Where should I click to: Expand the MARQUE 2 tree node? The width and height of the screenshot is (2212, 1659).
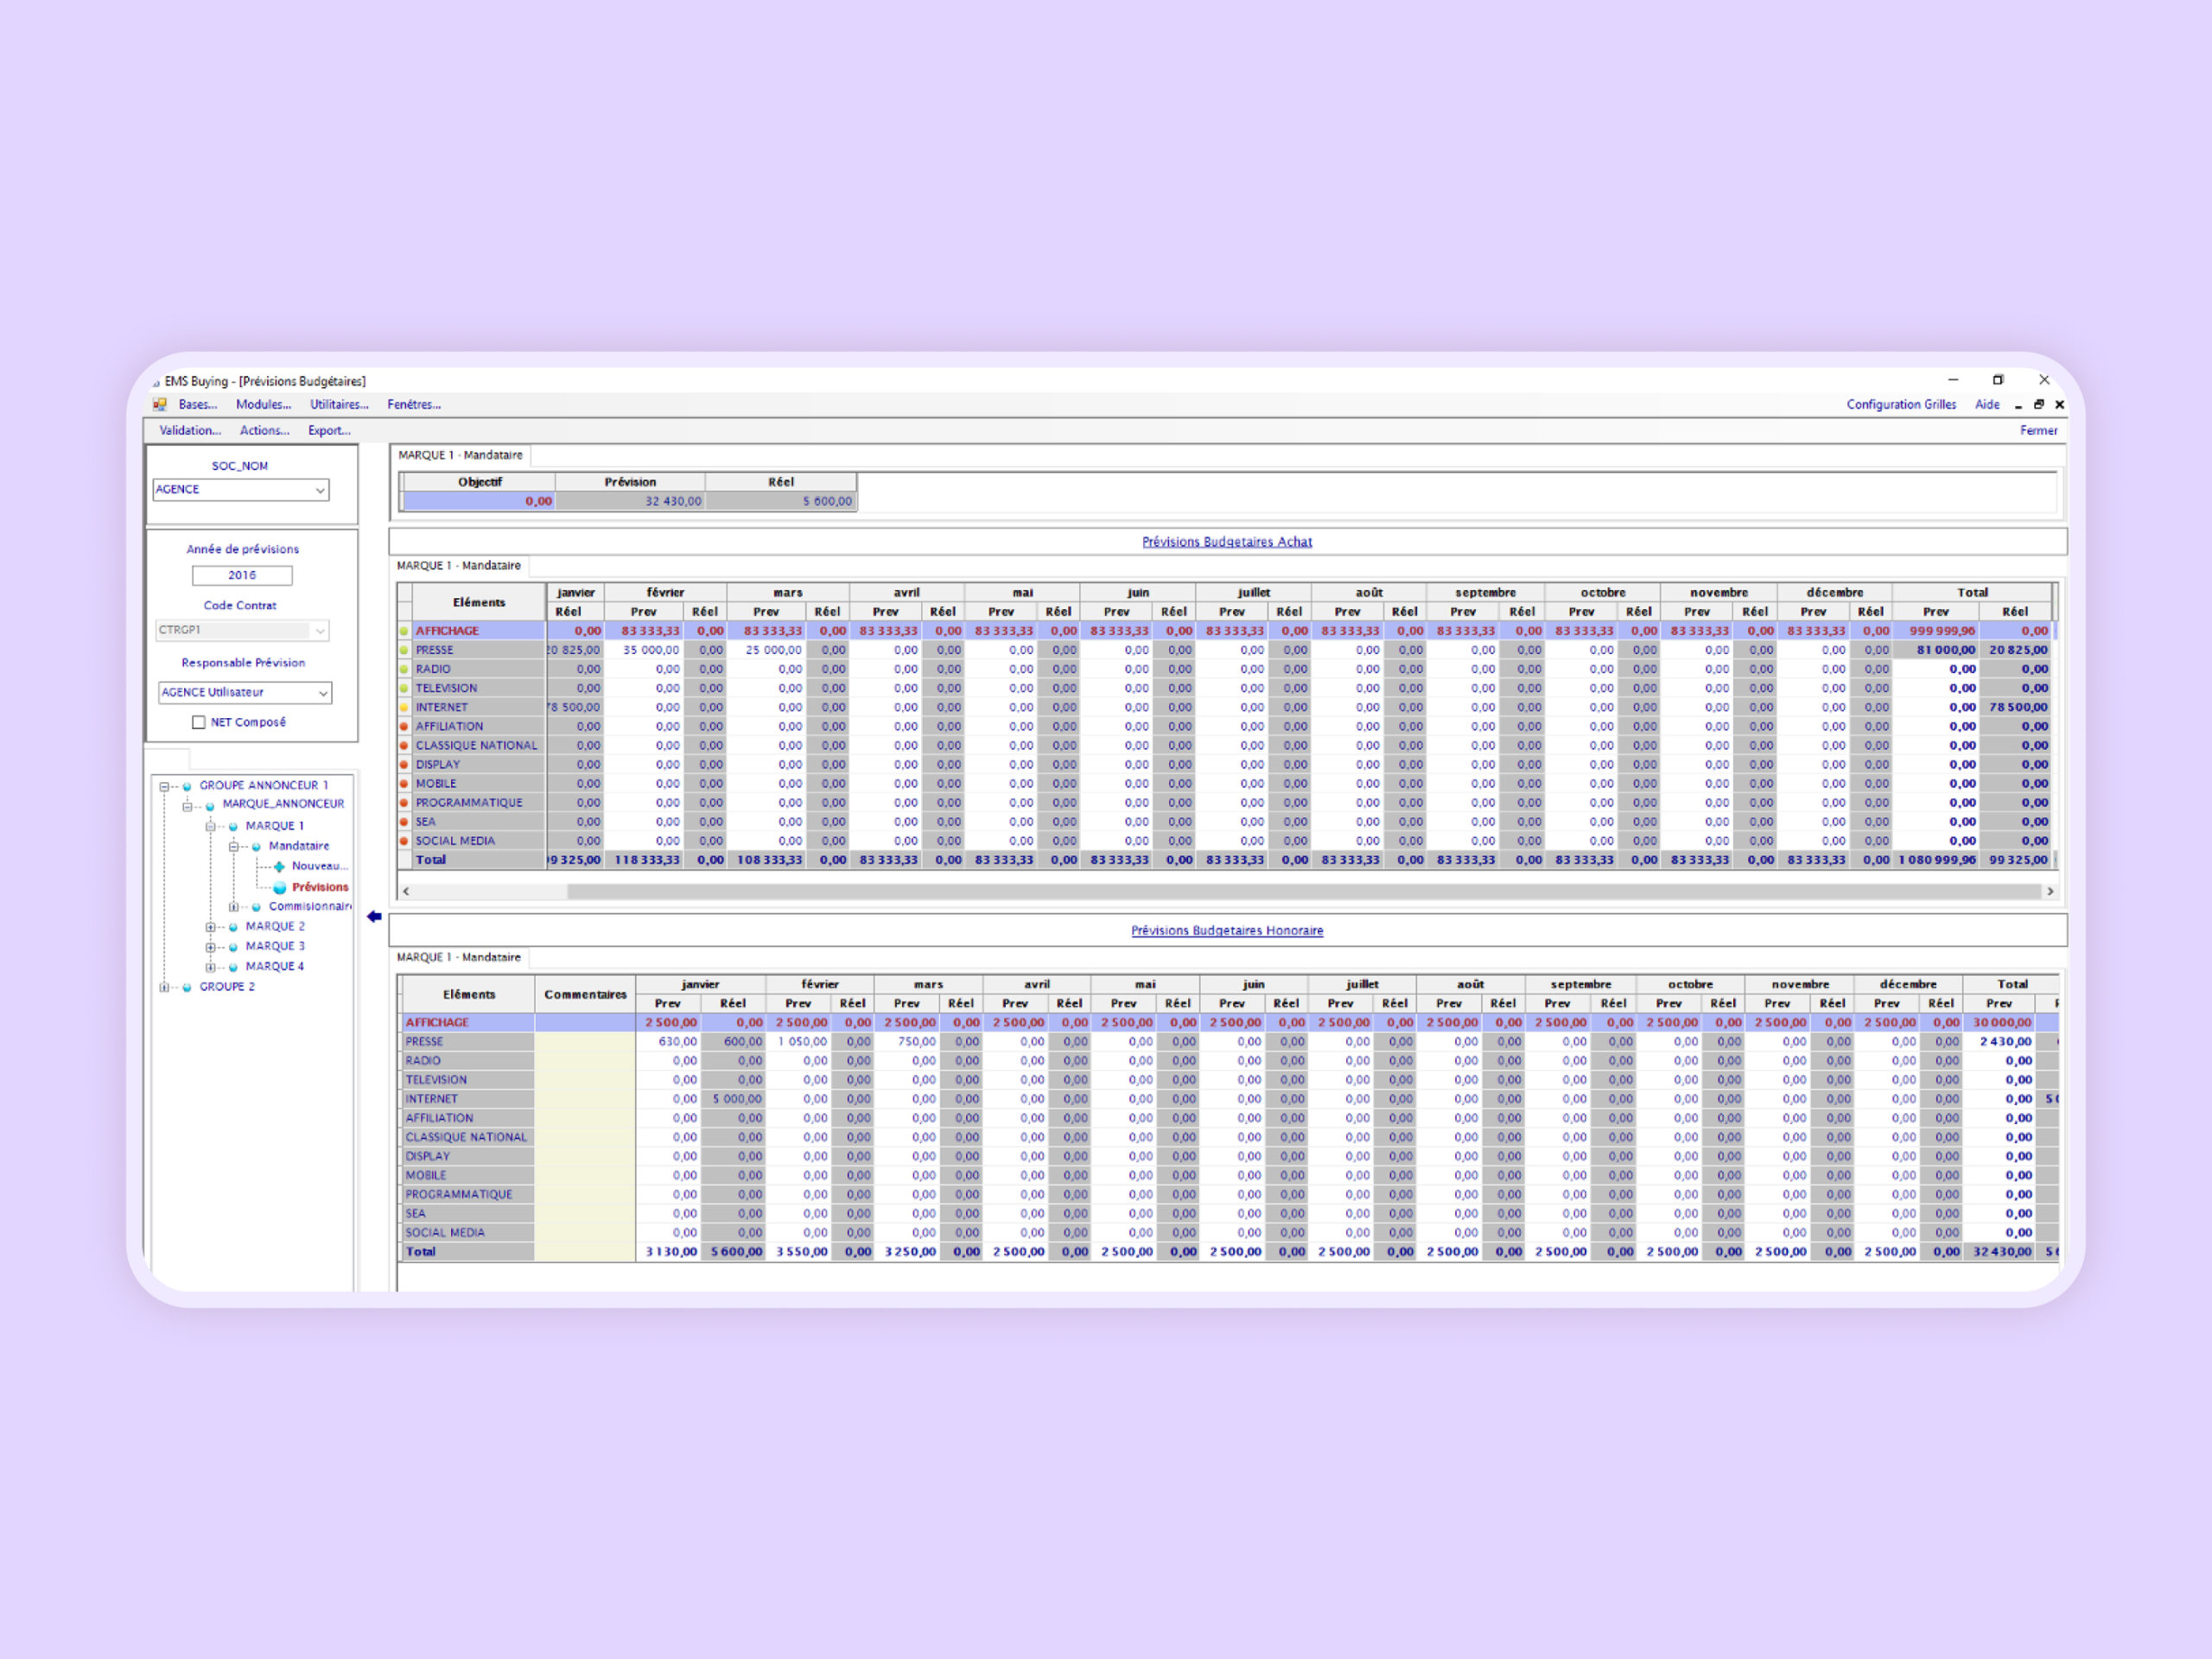[210, 927]
